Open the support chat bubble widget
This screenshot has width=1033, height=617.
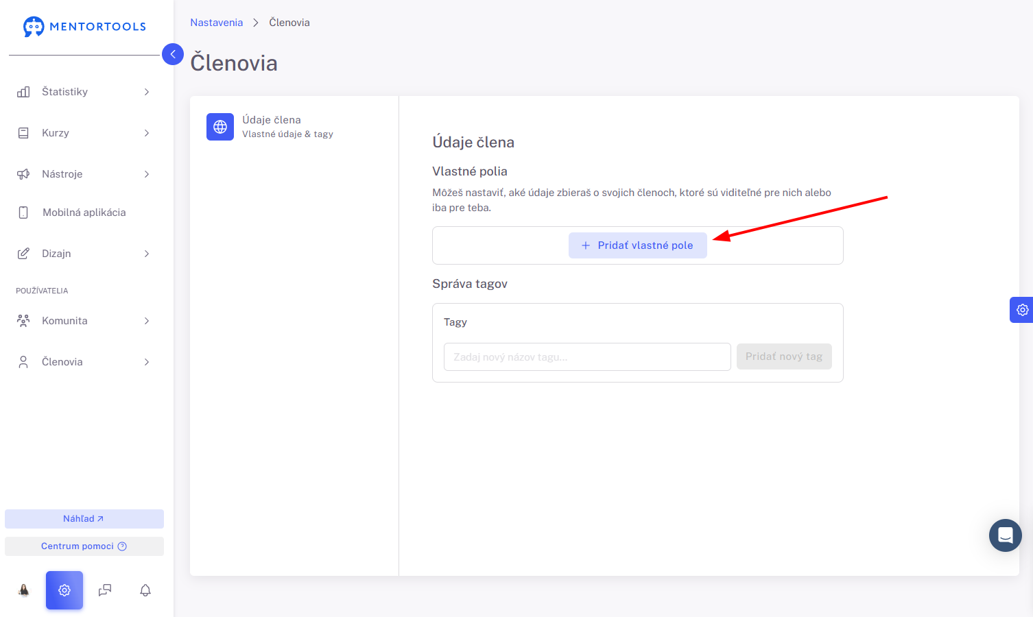[1006, 535]
